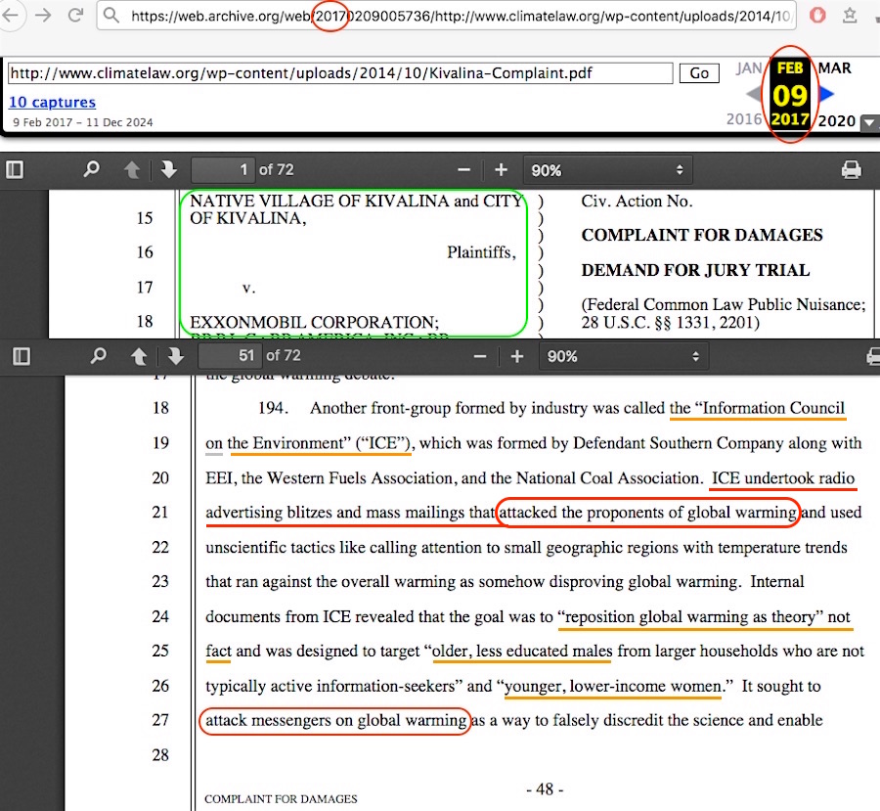Click the Wayback URL input field
Screen dimensions: 880x811
coord(340,73)
